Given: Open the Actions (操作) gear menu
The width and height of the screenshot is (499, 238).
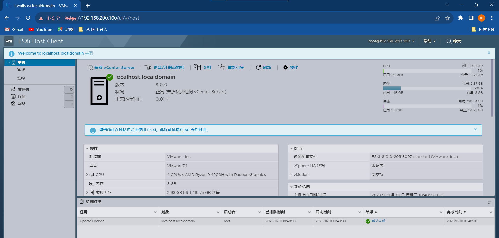Looking at the screenshot, I should 291,67.
